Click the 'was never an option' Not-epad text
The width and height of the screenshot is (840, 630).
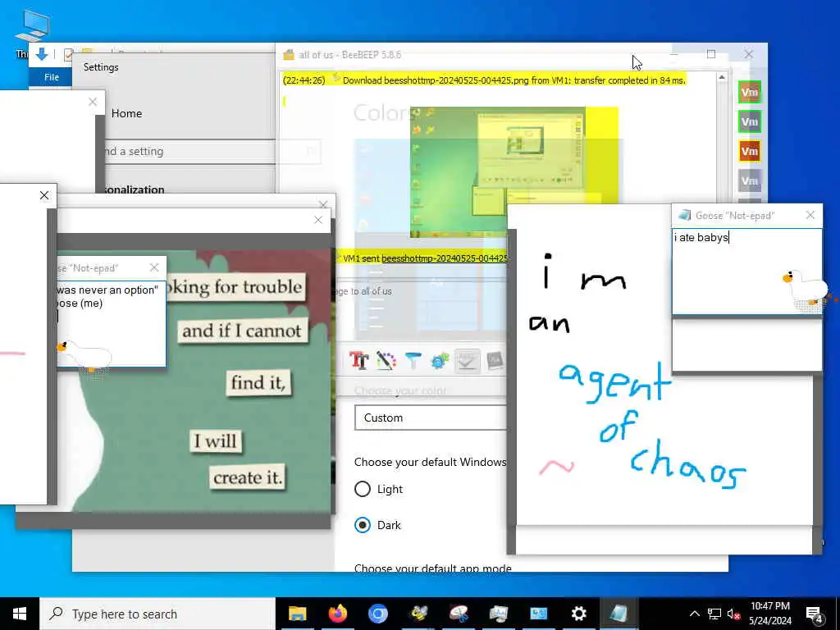(x=107, y=290)
